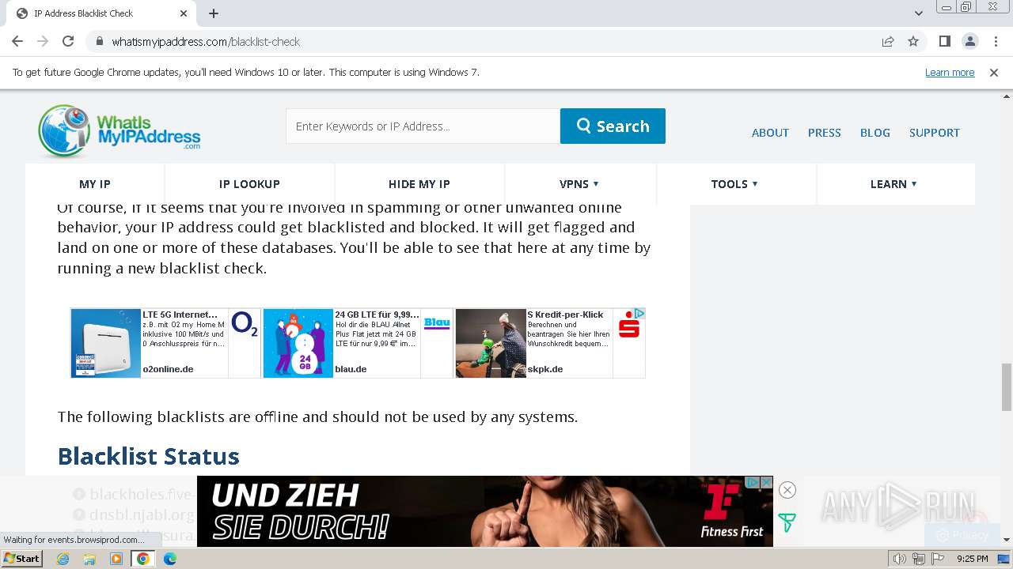Select MY IP navigation tab

[x=95, y=184]
